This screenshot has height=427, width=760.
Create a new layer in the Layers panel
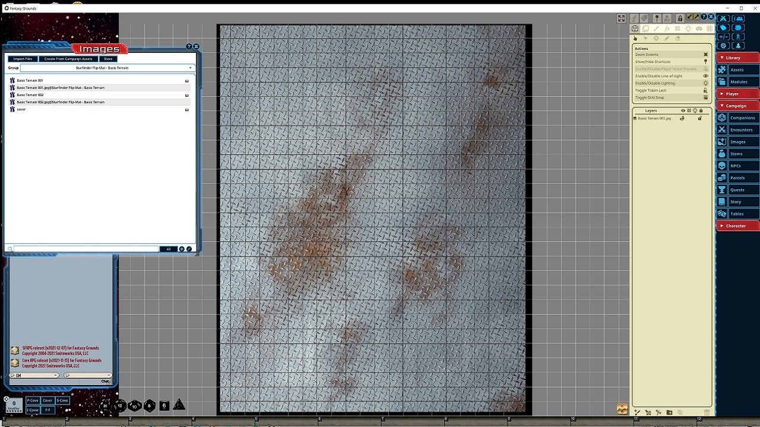[637, 412]
